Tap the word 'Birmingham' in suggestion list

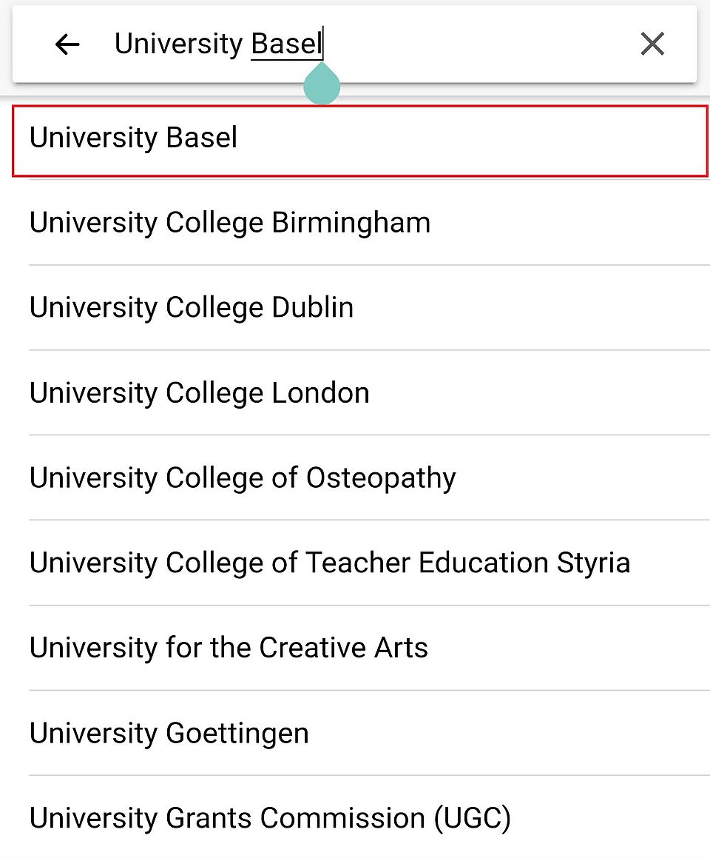pos(351,222)
